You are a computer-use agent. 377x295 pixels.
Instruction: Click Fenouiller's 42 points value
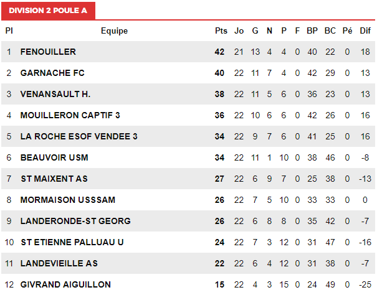click(x=219, y=52)
